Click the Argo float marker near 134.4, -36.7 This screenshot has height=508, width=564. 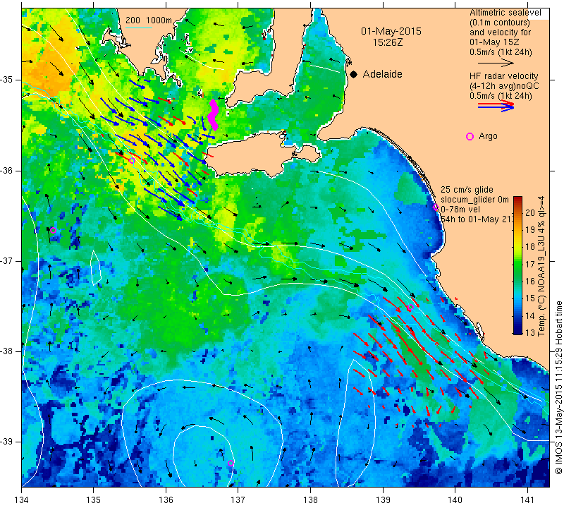point(53,231)
